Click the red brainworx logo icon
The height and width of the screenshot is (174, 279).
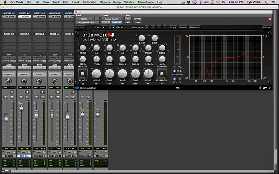pyautogui.click(x=111, y=35)
